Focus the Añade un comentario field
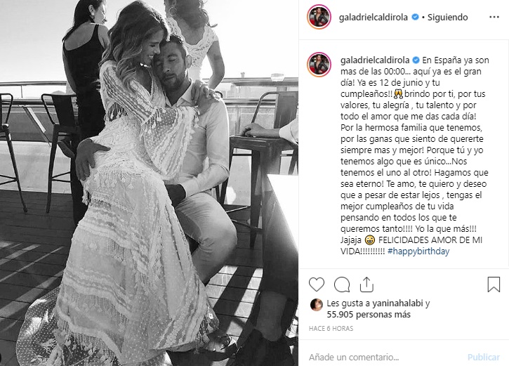The height and width of the screenshot is (366, 509). click(385, 358)
